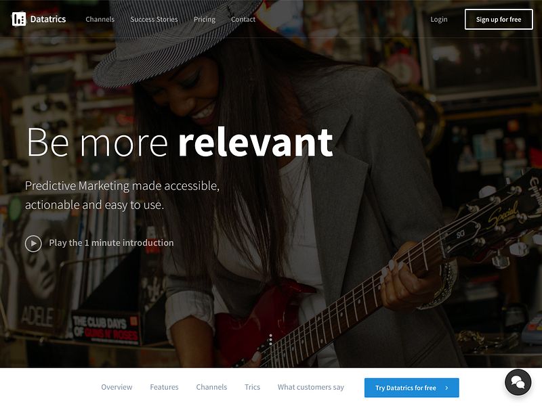Image resolution: width=542 pixels, height=406 pixels.
Task: Click Play the 1 minute introduction text
Action: 111,243
